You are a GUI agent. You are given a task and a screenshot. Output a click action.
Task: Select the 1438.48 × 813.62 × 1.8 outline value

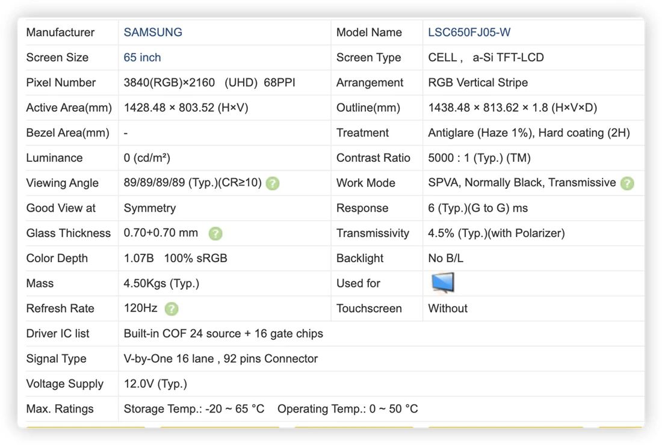coord(513,108)
